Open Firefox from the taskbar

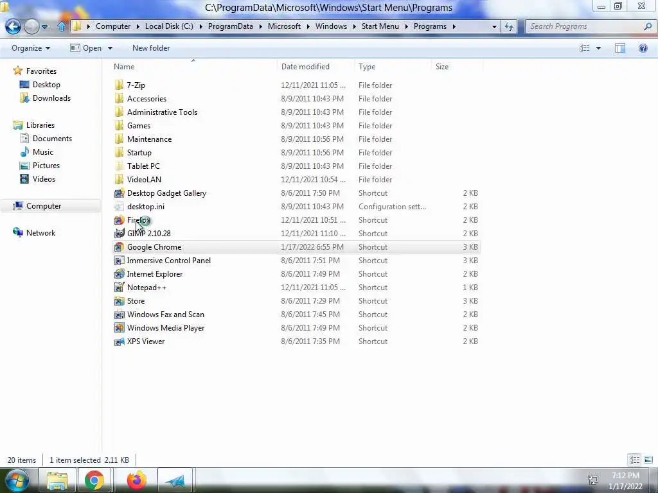pyautogui.click(x=137, y=480)
